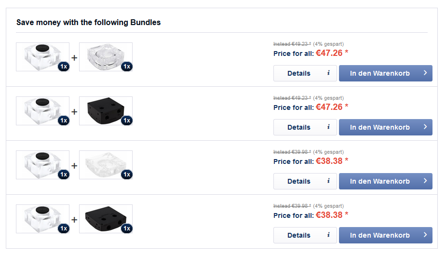
Task: Add black-block €47.26 bundle to Warenkorb
Action: click(x=385, y=127)
